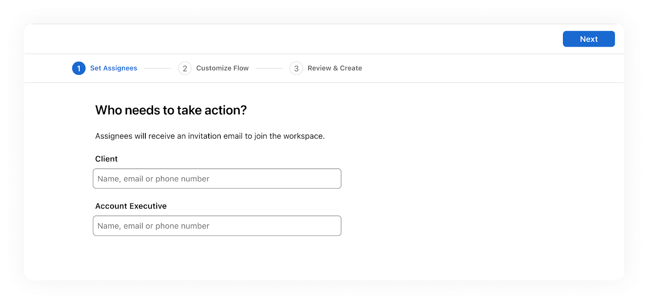
Task: Focus the Account Executive input field
Action: pyautogui.click(x=217, y=226)
